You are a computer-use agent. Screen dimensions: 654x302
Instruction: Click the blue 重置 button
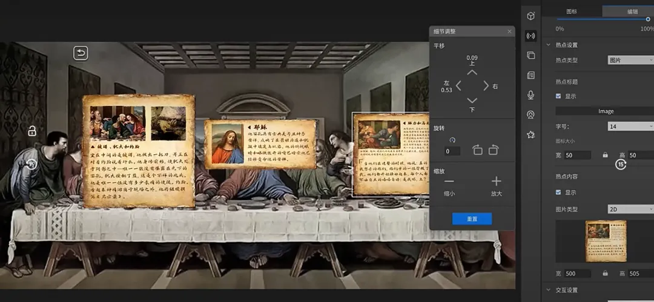coord(472,218)
